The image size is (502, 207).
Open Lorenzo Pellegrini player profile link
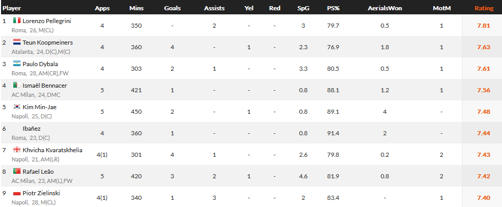pos(47,21)
